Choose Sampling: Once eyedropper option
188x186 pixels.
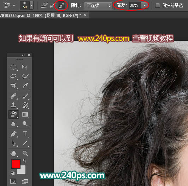coord(52,6)
